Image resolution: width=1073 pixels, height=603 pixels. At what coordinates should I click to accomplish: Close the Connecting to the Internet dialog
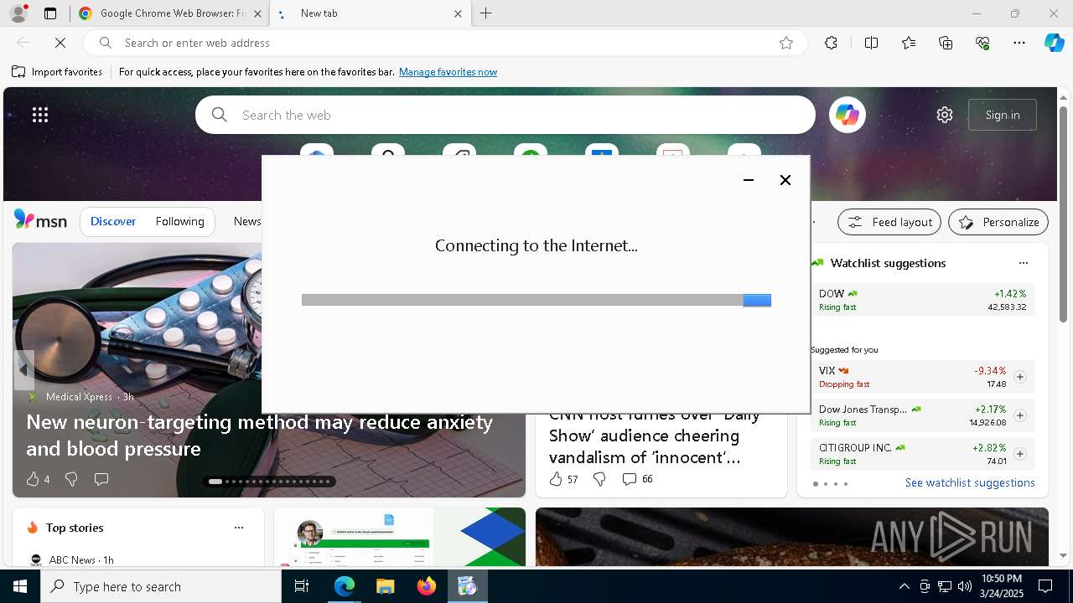(785, 180)
